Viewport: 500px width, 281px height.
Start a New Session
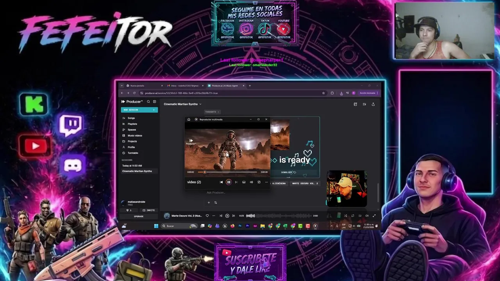click(139, 110)
